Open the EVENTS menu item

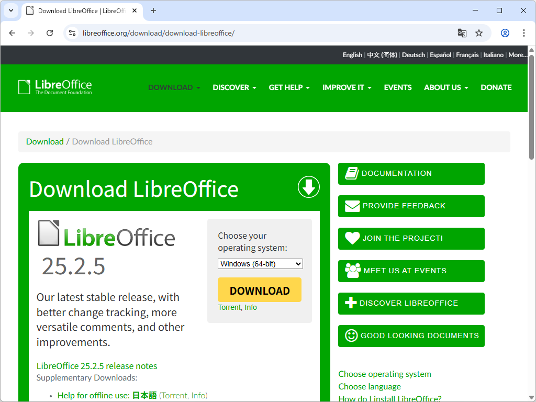398,87
